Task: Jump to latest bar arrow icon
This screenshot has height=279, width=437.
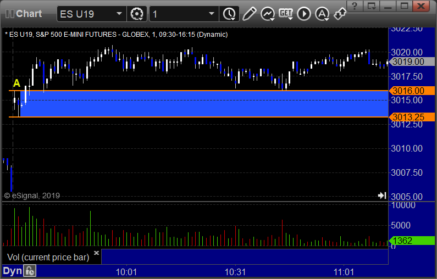Action: point(382,196)
